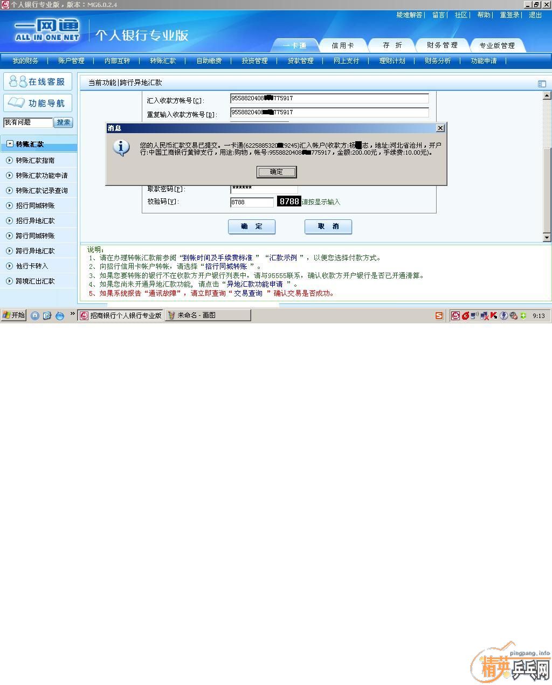Click the 帮助 link

point(484,15)
